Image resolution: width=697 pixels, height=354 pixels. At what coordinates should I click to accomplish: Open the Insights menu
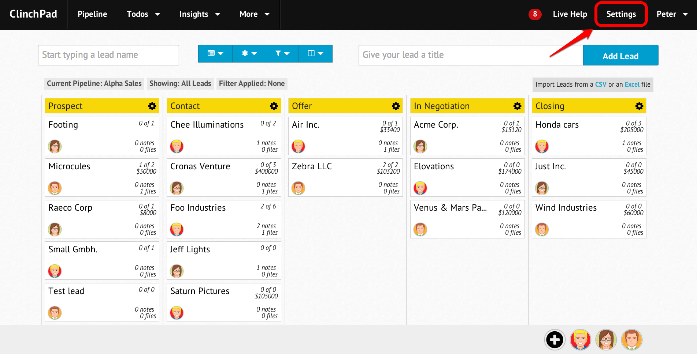(x=200, y=14)
